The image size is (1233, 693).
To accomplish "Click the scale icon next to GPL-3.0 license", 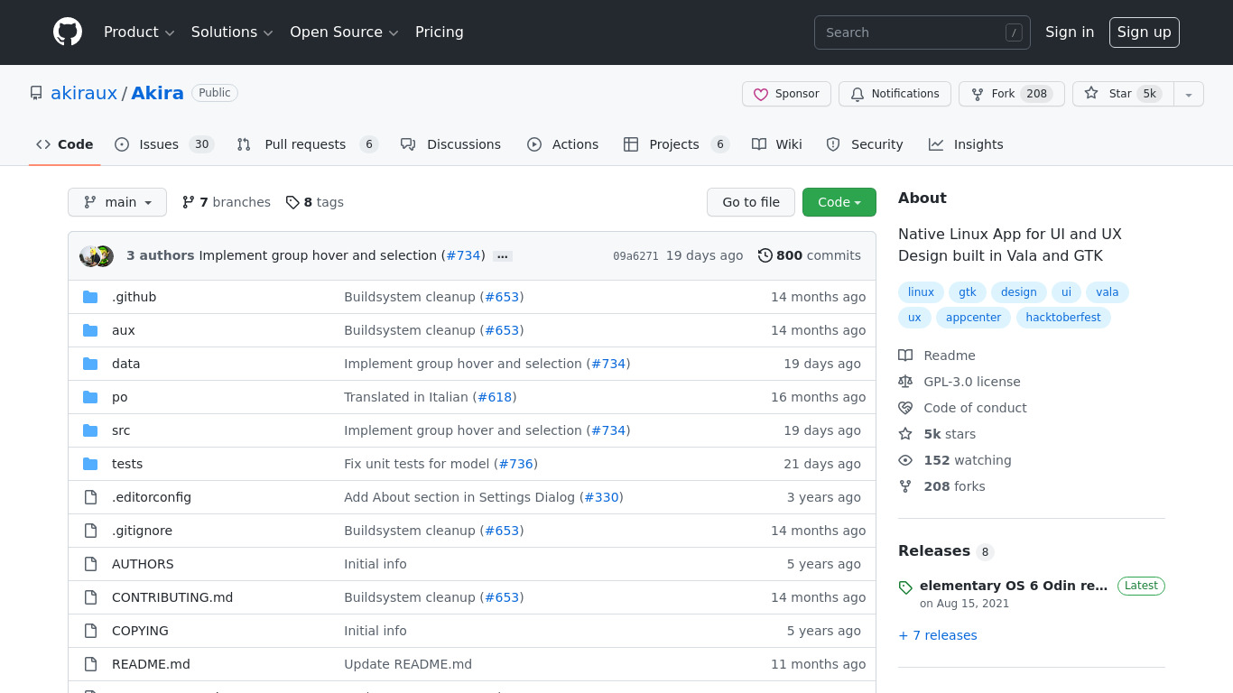I will pyautogui.click(x=905, y=382).
